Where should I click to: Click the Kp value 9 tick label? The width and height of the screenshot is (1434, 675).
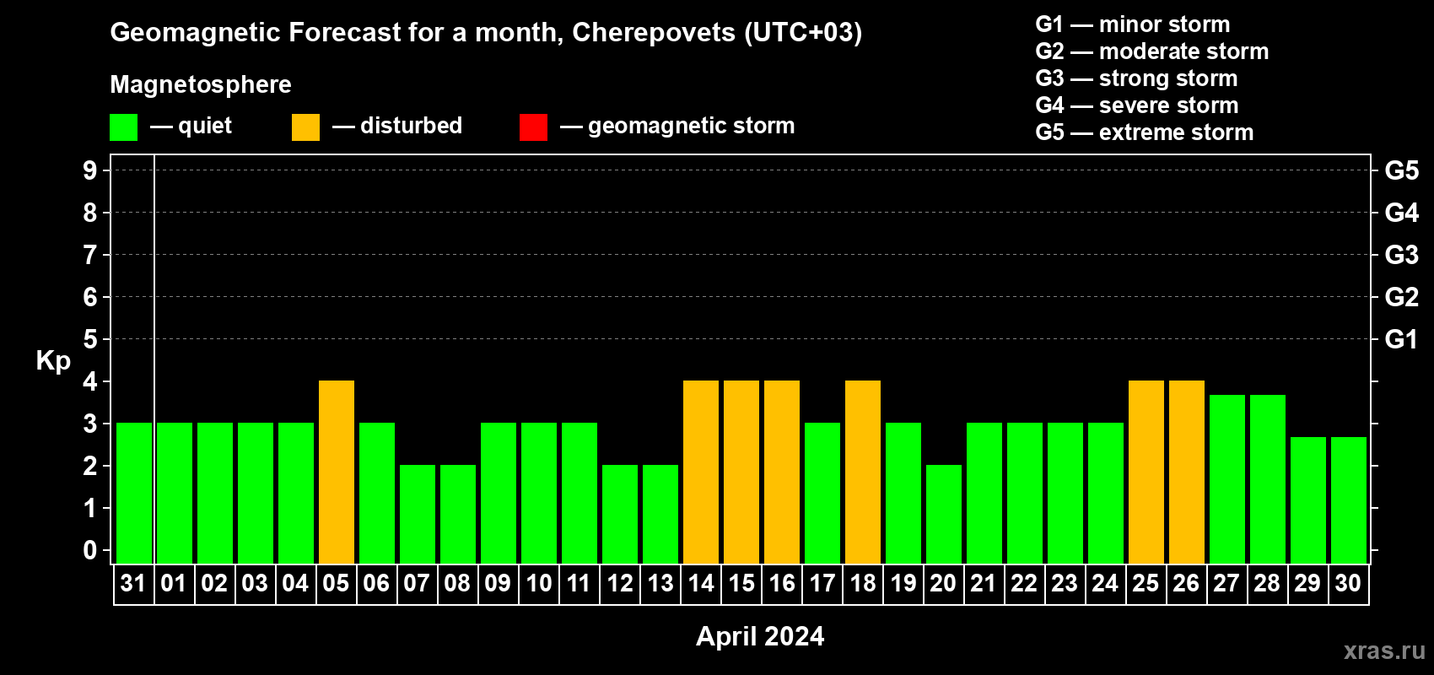point(90,170)
